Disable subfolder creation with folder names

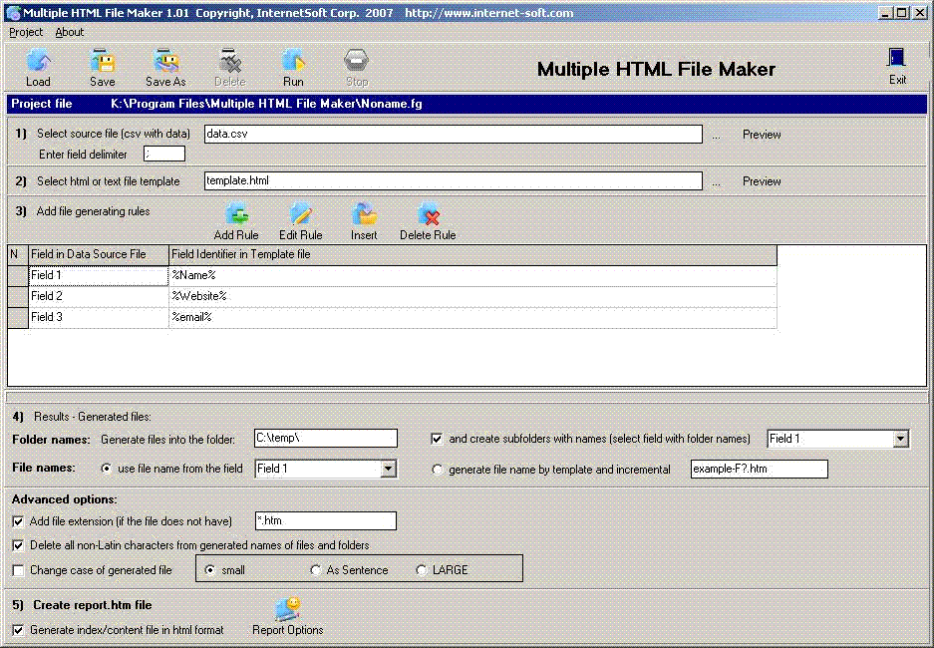tap(436, 439)
